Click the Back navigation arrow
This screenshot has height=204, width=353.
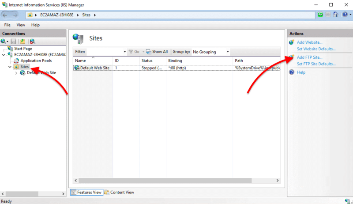[5, 15]
